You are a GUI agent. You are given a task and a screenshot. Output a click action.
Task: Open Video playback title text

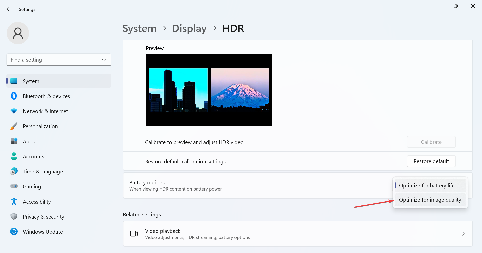coord(163,231)
